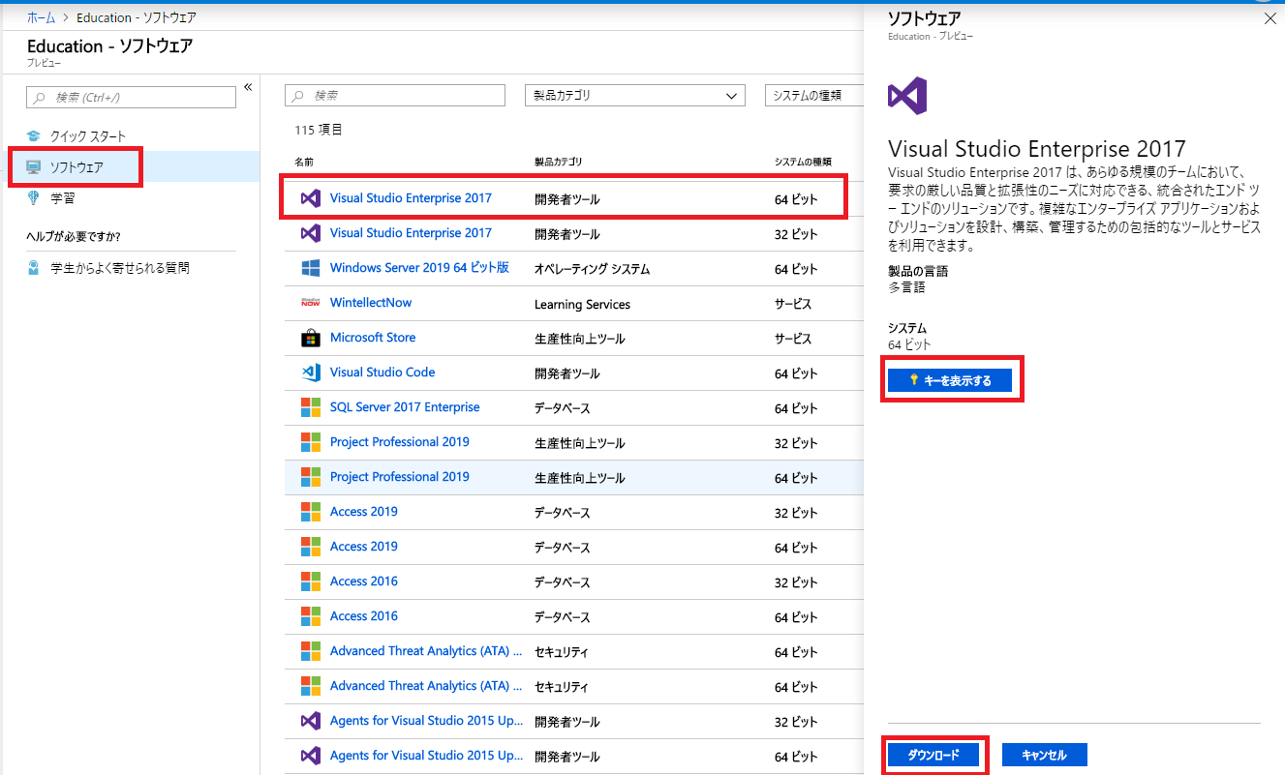Focus the sidebar 検索 (Ctrl+/) search field
The width and height of the screenshot is (1285, 775).
point(132,97)
